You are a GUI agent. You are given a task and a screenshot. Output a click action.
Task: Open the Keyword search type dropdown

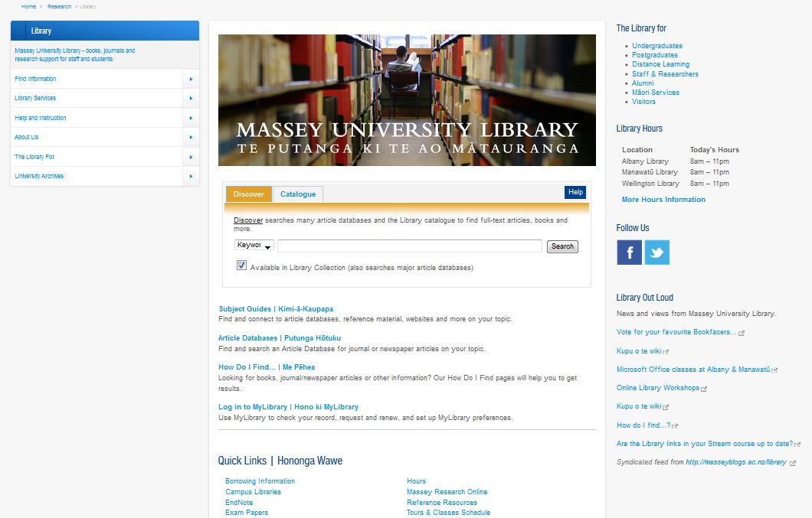pyautogui.click(x=254, y=246)
